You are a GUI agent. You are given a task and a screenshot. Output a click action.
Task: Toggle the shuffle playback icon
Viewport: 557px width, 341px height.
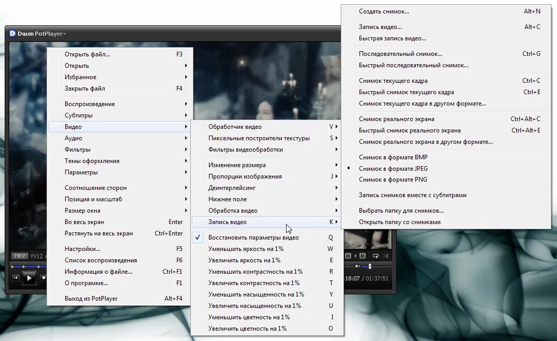coord(386,256)
